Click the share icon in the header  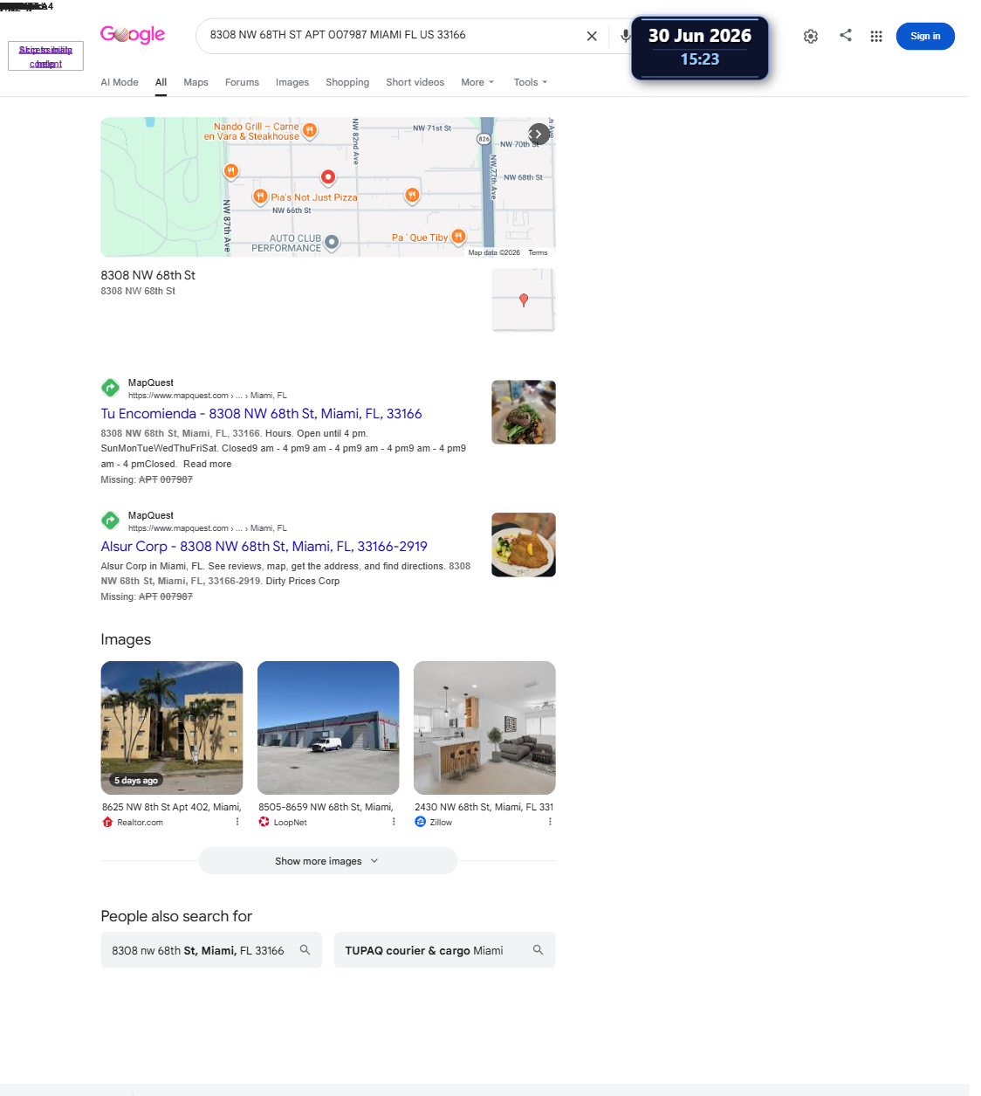point(846,35)
